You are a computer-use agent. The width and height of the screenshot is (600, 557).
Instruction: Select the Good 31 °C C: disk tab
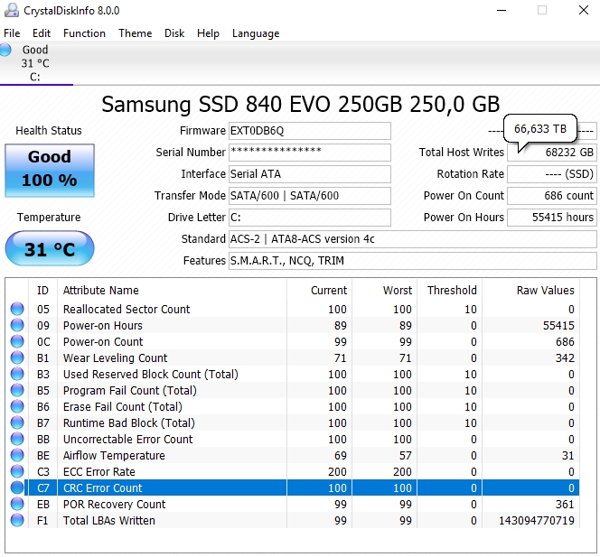[35, 63]
